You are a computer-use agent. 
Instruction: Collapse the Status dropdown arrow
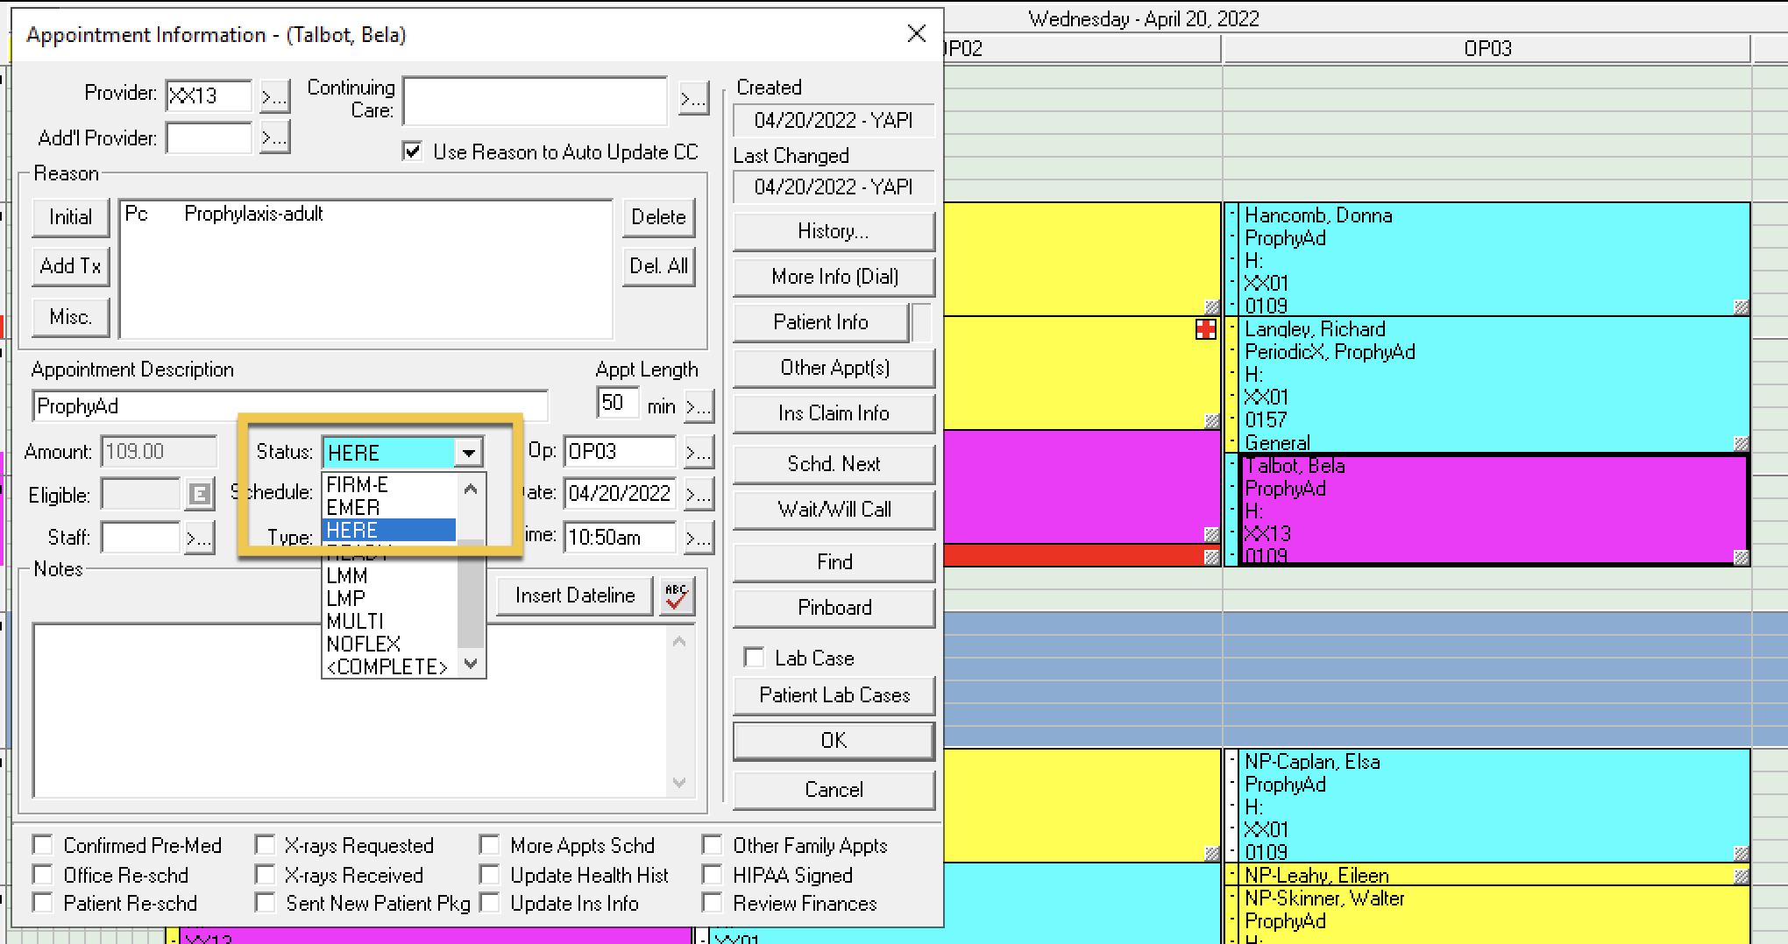469,453
